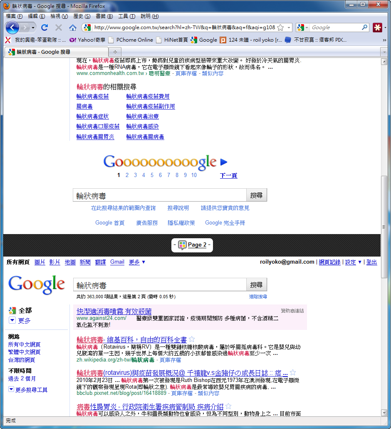This screenshot has height=429, width=391.
Task: Click the search magnifier icon
Action: (x=364, y=27)
